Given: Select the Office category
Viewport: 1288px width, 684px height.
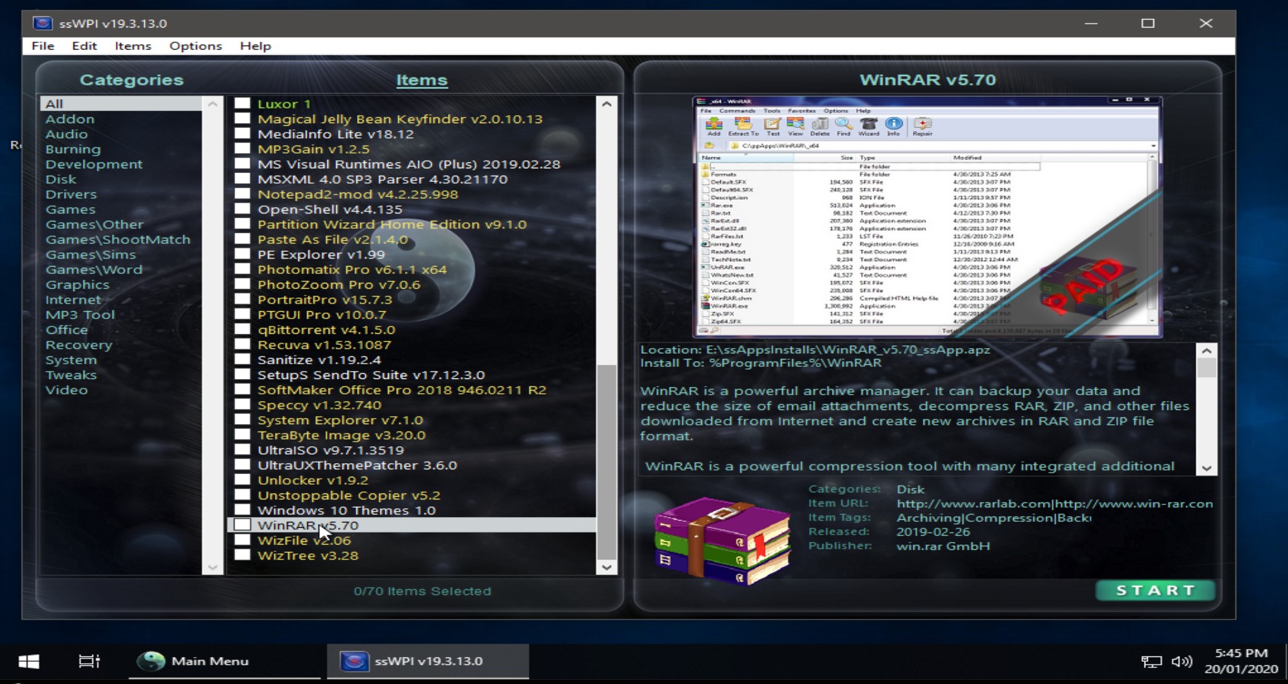Looking at the screenshot, I should (x=66, y=330).
